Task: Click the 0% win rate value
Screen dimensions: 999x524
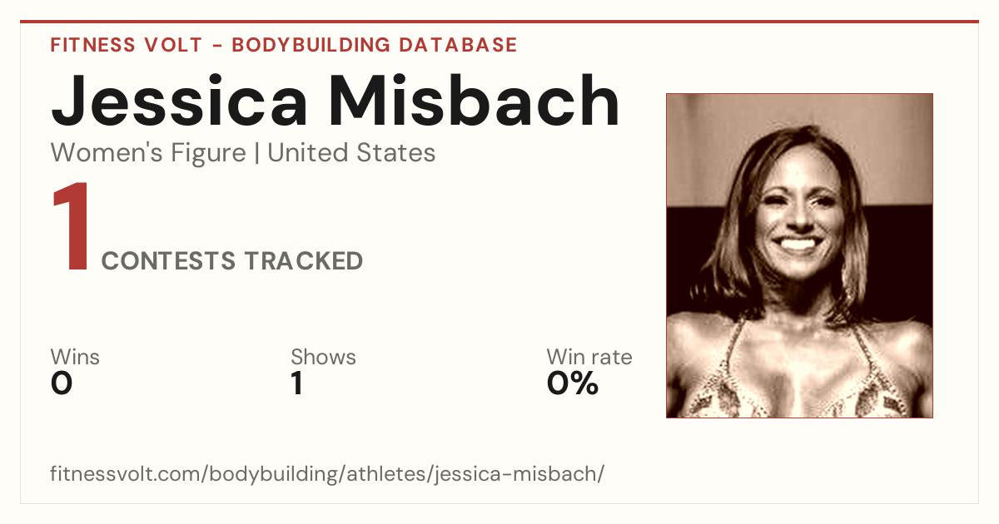Action: coord(572,383)
